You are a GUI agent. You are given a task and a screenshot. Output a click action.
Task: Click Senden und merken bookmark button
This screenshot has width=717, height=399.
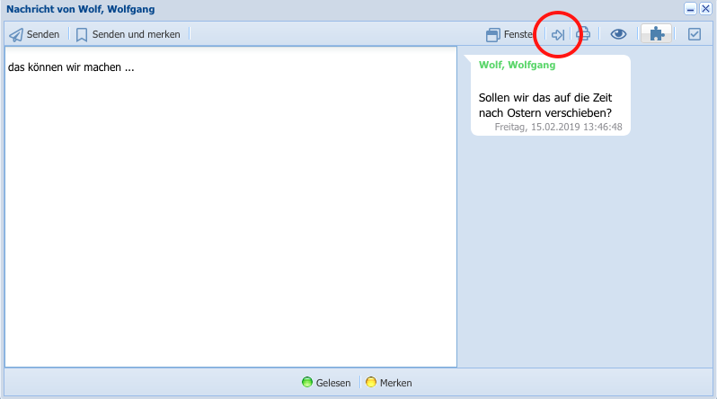tap(128, 35)
